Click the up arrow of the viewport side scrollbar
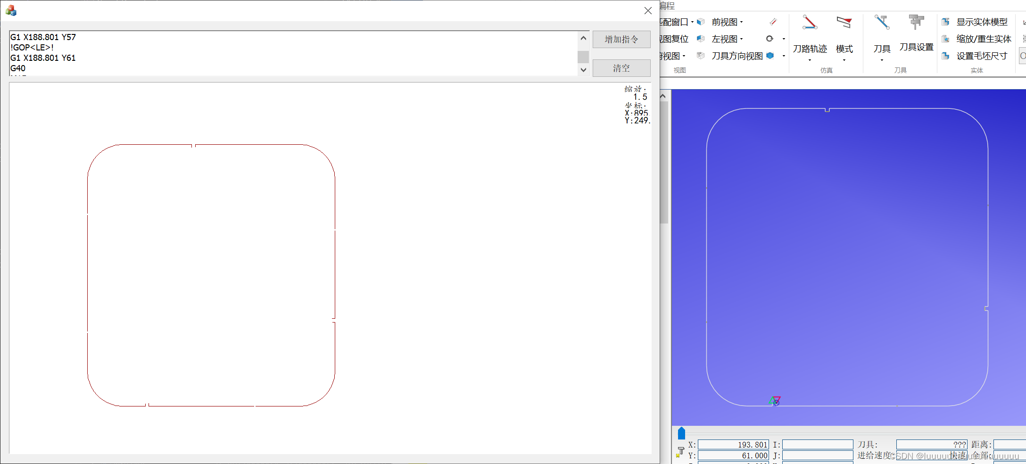Viewport: 1026px width, 464px height. click(663, 96)
